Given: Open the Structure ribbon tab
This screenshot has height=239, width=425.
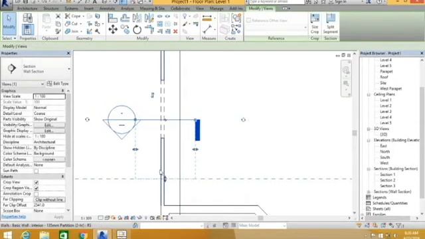Looking at the screenshot, I should 51,9.
